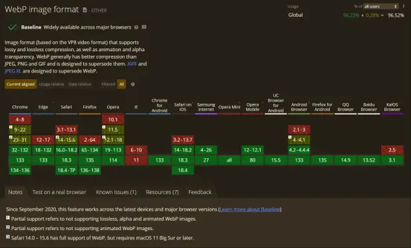
Task: Click the Edge column header
Action: 43,107
